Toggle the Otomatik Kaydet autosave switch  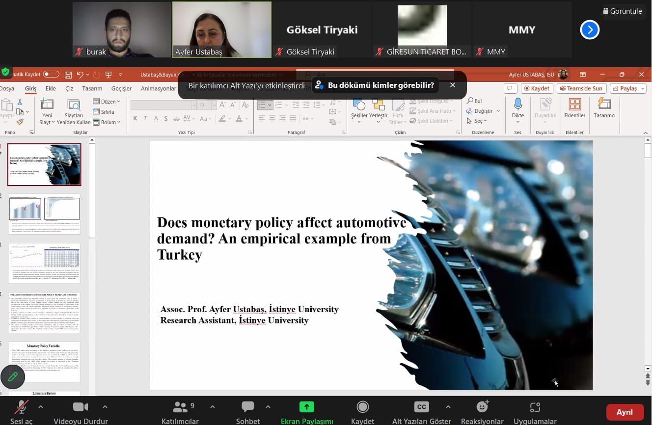51,75
